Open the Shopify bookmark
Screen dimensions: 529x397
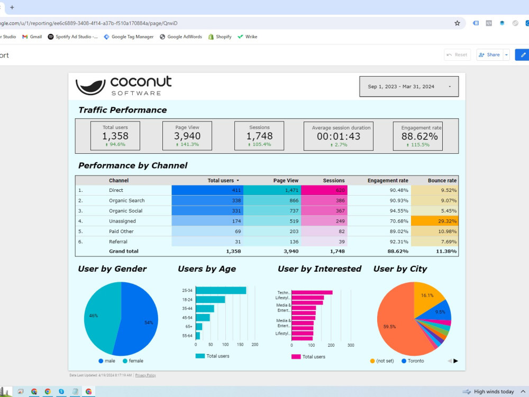point(220,36)
